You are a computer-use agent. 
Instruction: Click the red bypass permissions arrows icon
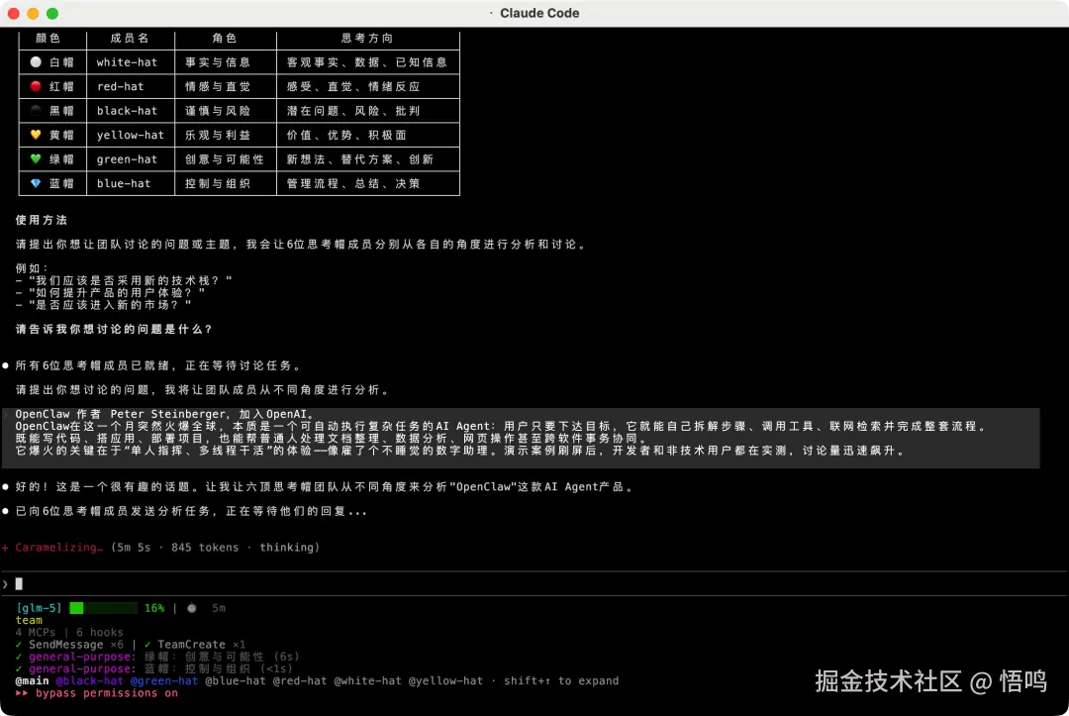22,693
